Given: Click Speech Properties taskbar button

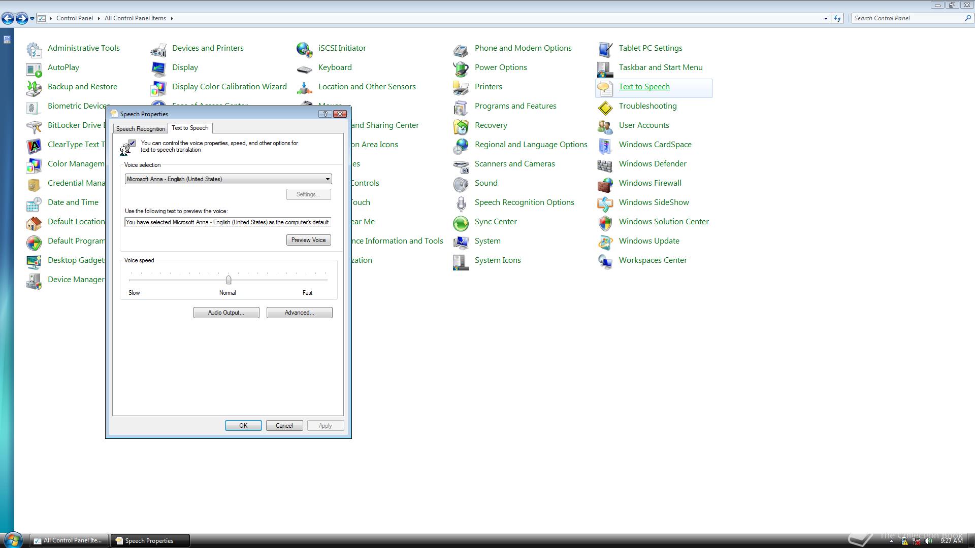Looking at the screenshot, I should [151, 541].
